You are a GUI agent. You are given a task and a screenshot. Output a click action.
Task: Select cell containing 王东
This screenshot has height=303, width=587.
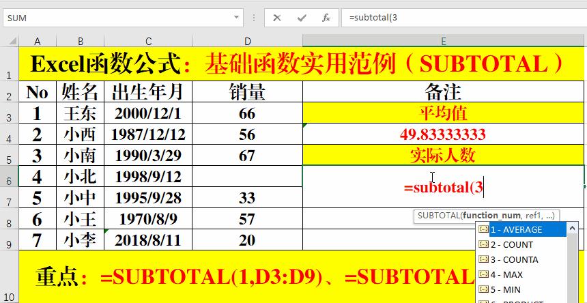(x=80, y=113)
